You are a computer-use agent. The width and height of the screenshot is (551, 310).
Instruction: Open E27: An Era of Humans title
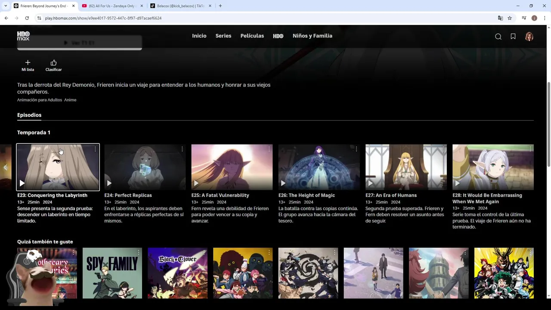coord(391,195)
